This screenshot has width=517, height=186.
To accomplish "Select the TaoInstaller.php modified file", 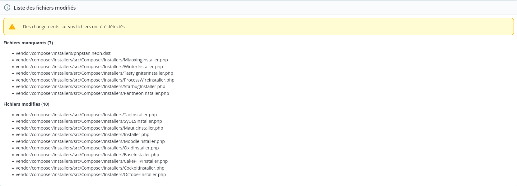I will point(86,115).
